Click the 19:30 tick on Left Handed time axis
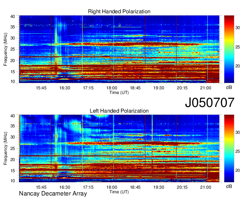Image resolution: width=244 pixels, height=198 pixels. click(x=159, y=187)
